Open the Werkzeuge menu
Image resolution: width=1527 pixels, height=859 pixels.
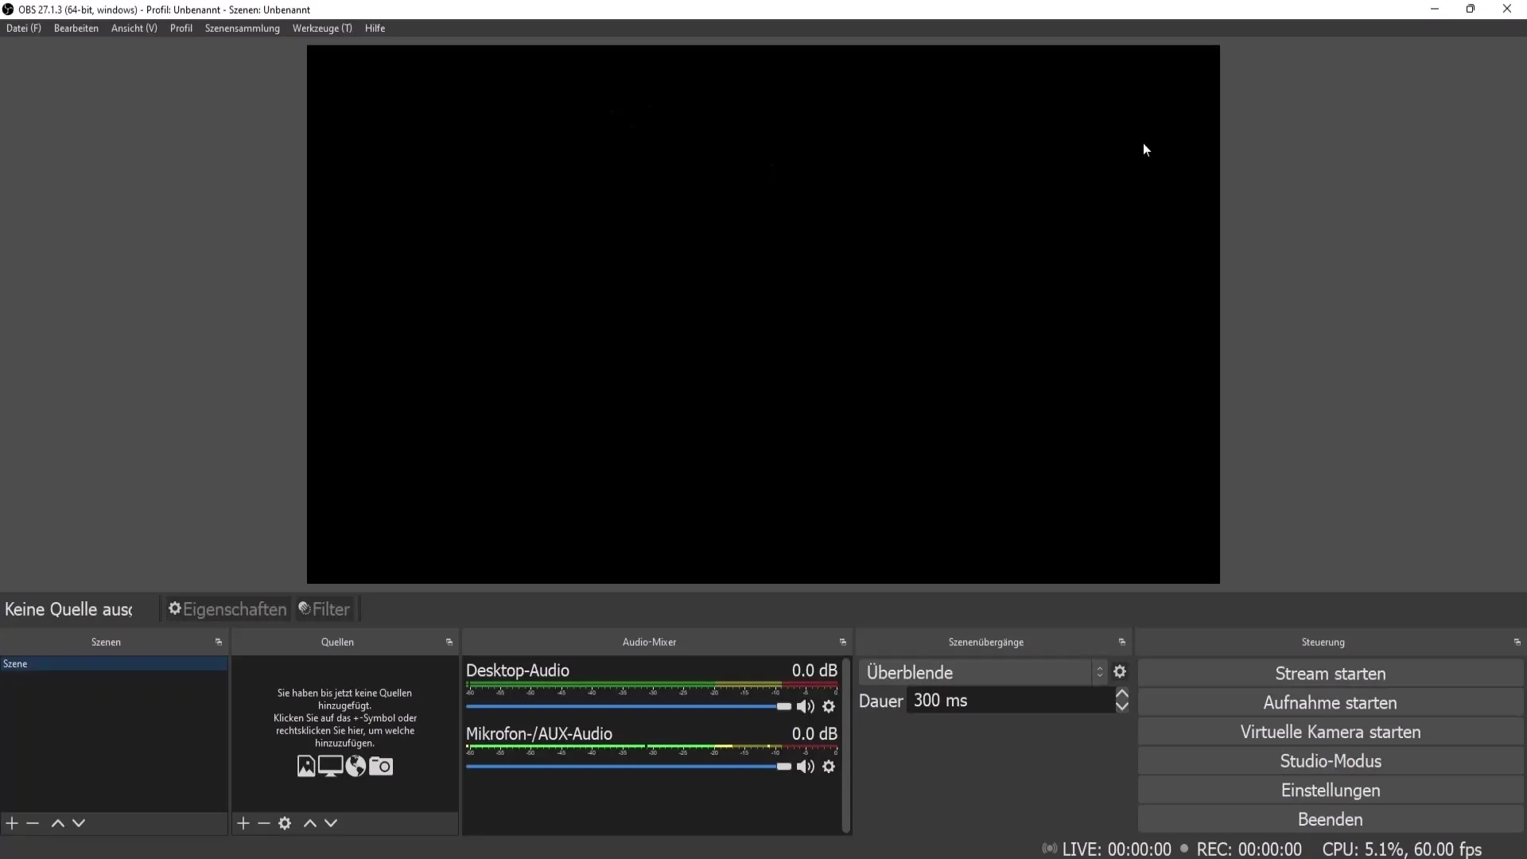(322, 28)
